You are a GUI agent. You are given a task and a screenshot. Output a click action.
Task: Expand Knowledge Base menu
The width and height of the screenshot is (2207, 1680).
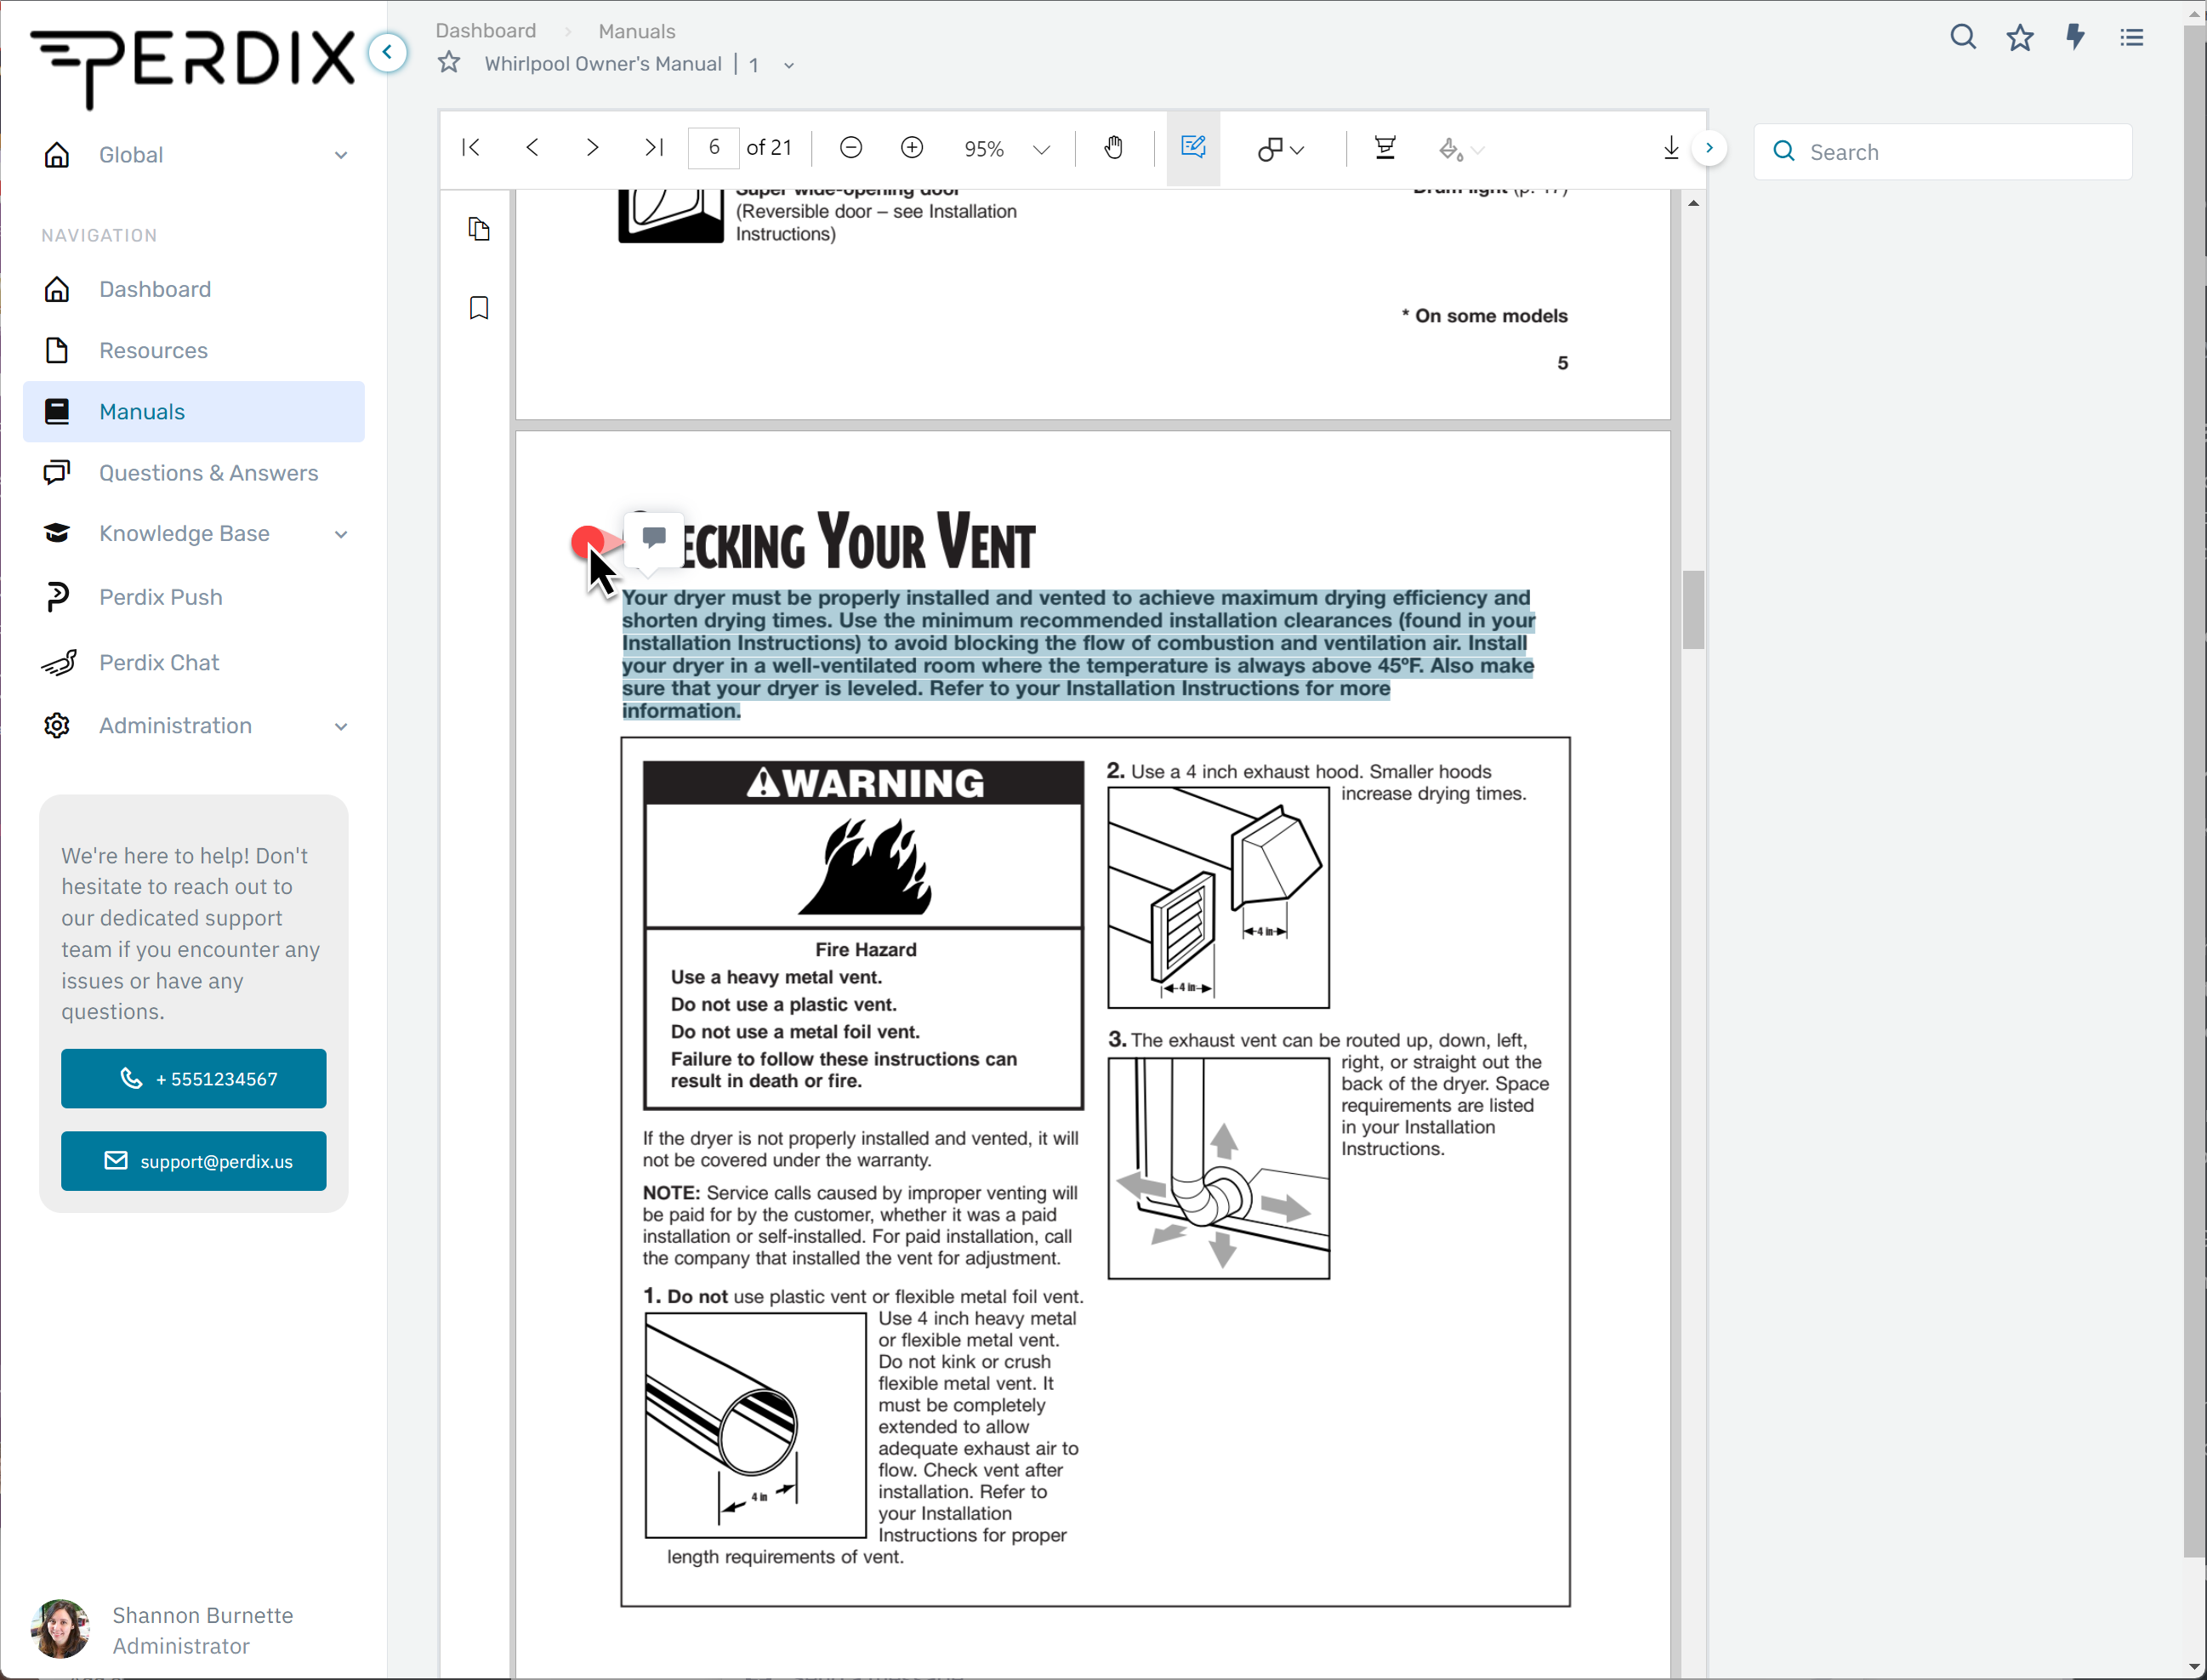(194, 534)
